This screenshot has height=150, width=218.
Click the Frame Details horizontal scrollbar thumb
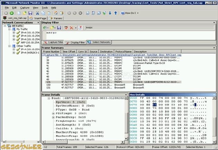click(57, 142)
